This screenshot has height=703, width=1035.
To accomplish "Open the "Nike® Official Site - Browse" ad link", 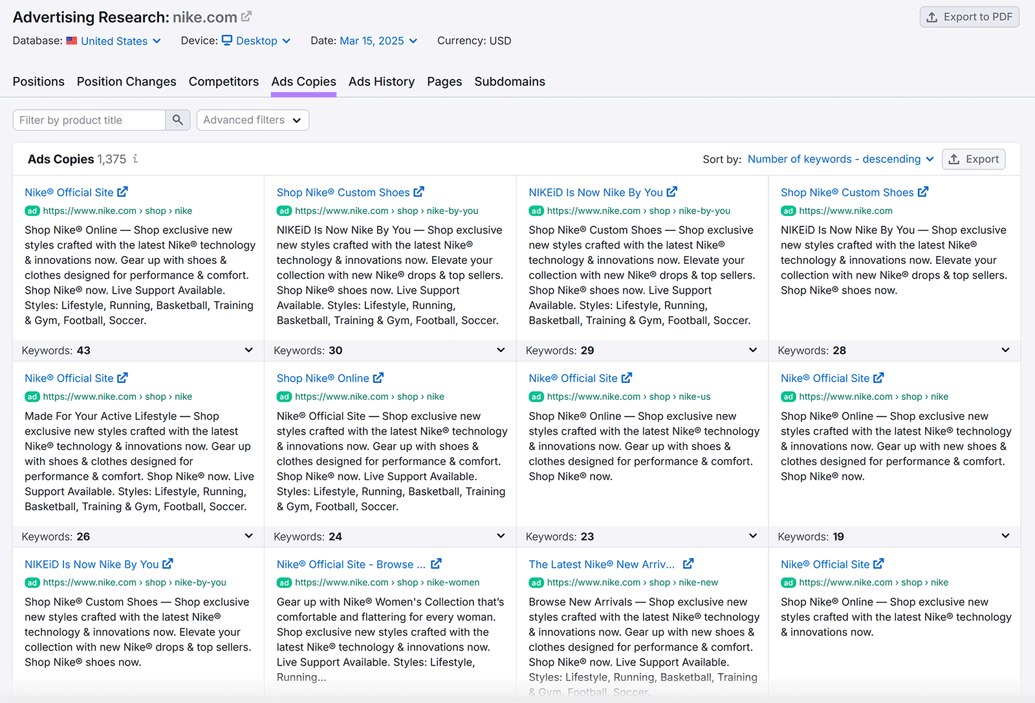I will [x=353, y=563].
